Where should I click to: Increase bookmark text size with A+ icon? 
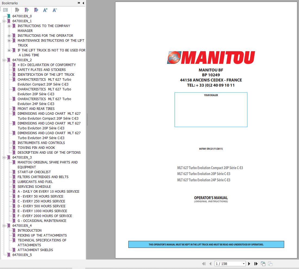[x=45, y=10]
